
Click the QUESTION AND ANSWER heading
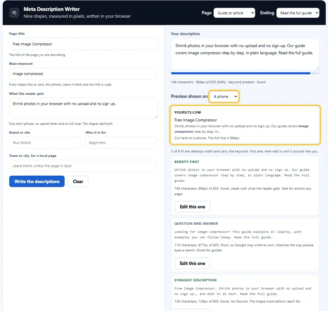[x=196, y=224]
